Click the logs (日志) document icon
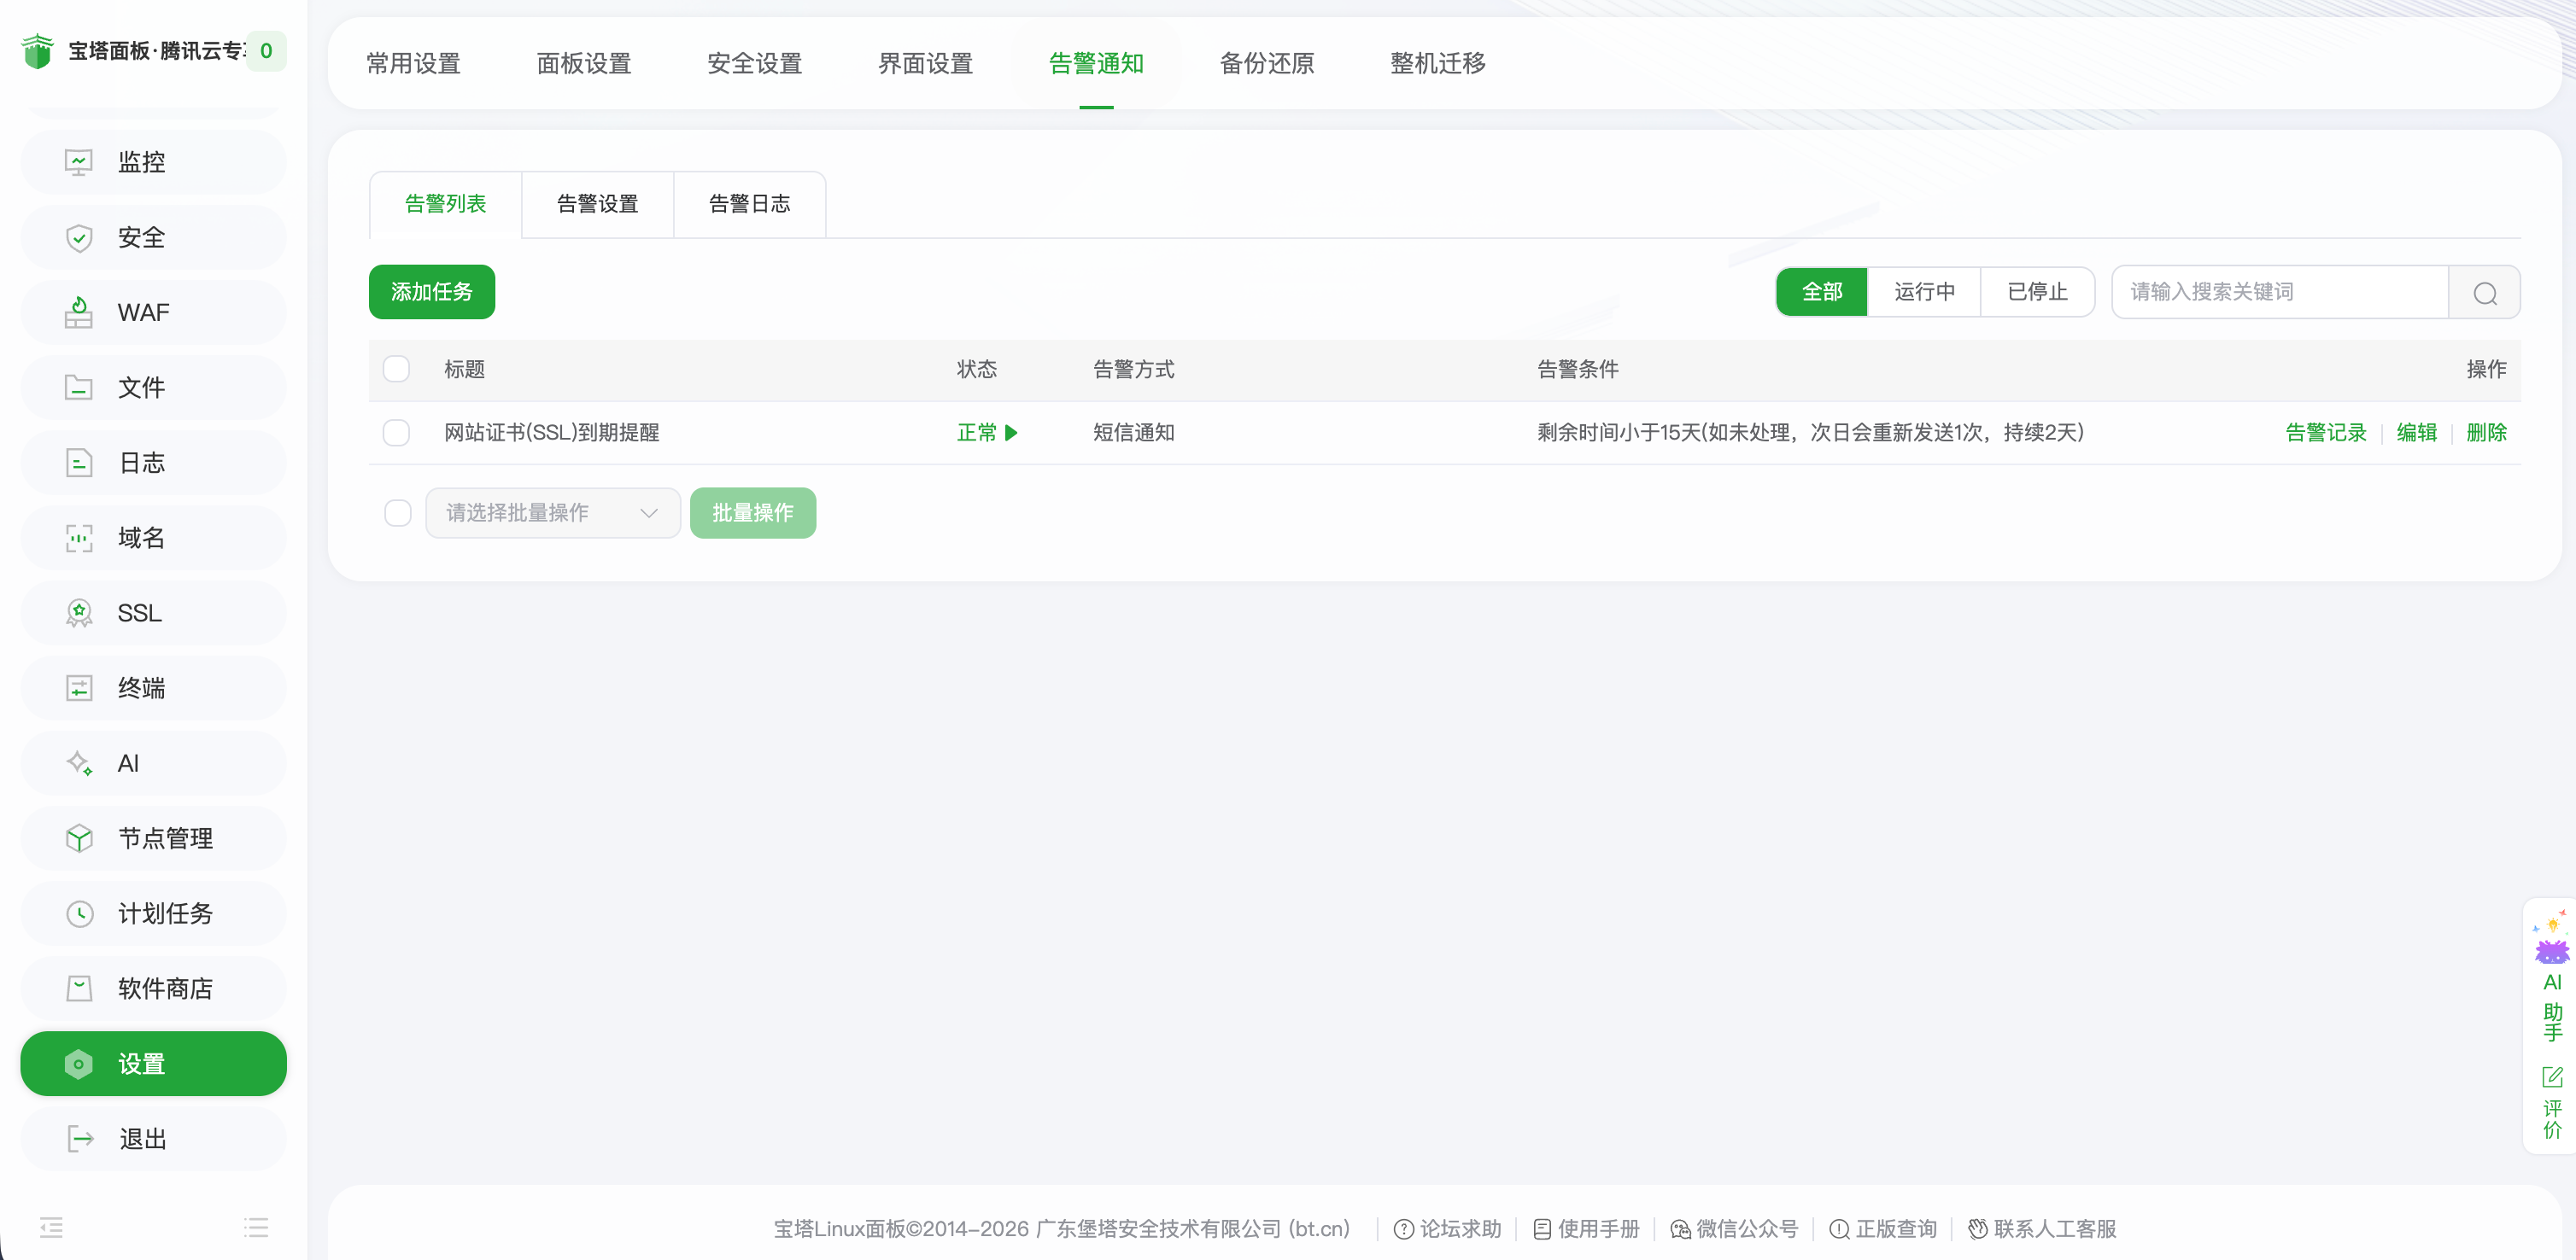The image size is (2576, 1260). point(79,463)
